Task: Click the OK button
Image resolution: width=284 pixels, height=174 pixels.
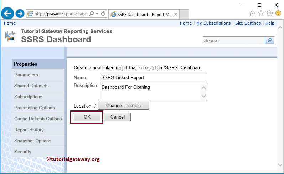Action: coord(87,117)
